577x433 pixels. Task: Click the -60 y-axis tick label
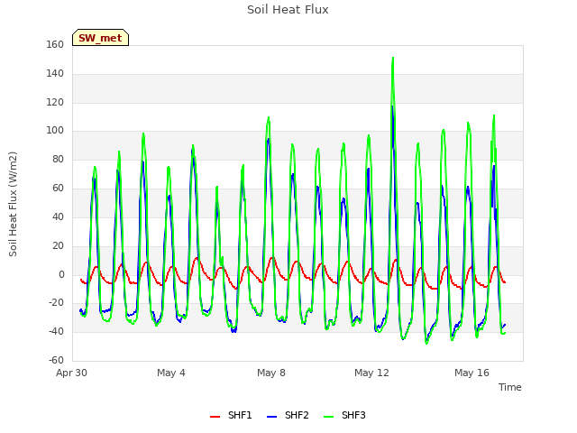[x=56, y=360]
